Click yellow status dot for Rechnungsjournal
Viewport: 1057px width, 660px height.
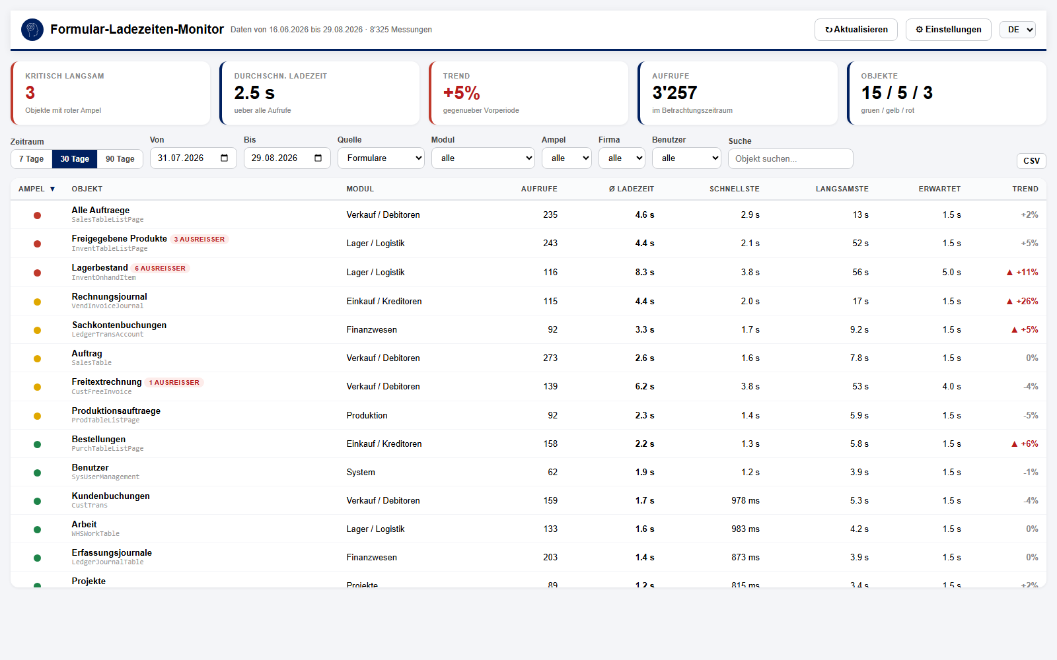[37, 302]
